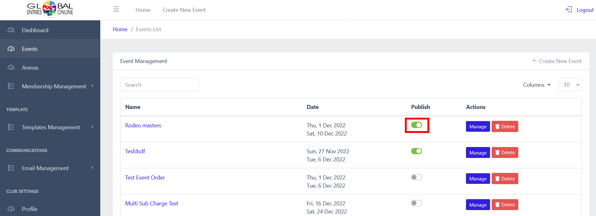This screenshot has height=216, width=596.
Task: Click the Arenas icon in the sidebar
Action: click(x=11, y=67)
